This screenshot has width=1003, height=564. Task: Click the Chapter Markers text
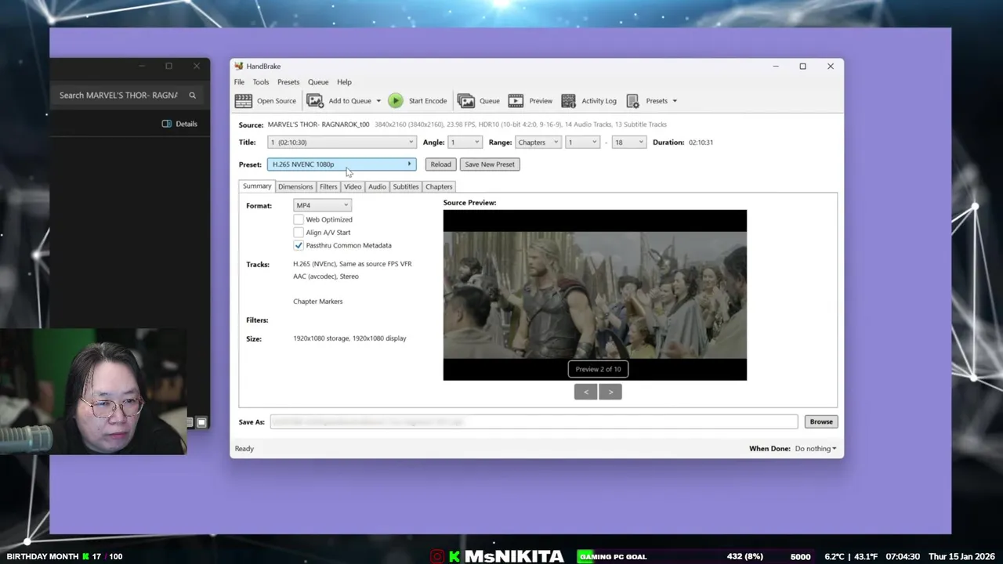(317, 302)
